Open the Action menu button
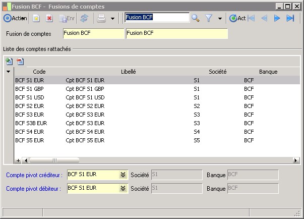 click(15, 18)
